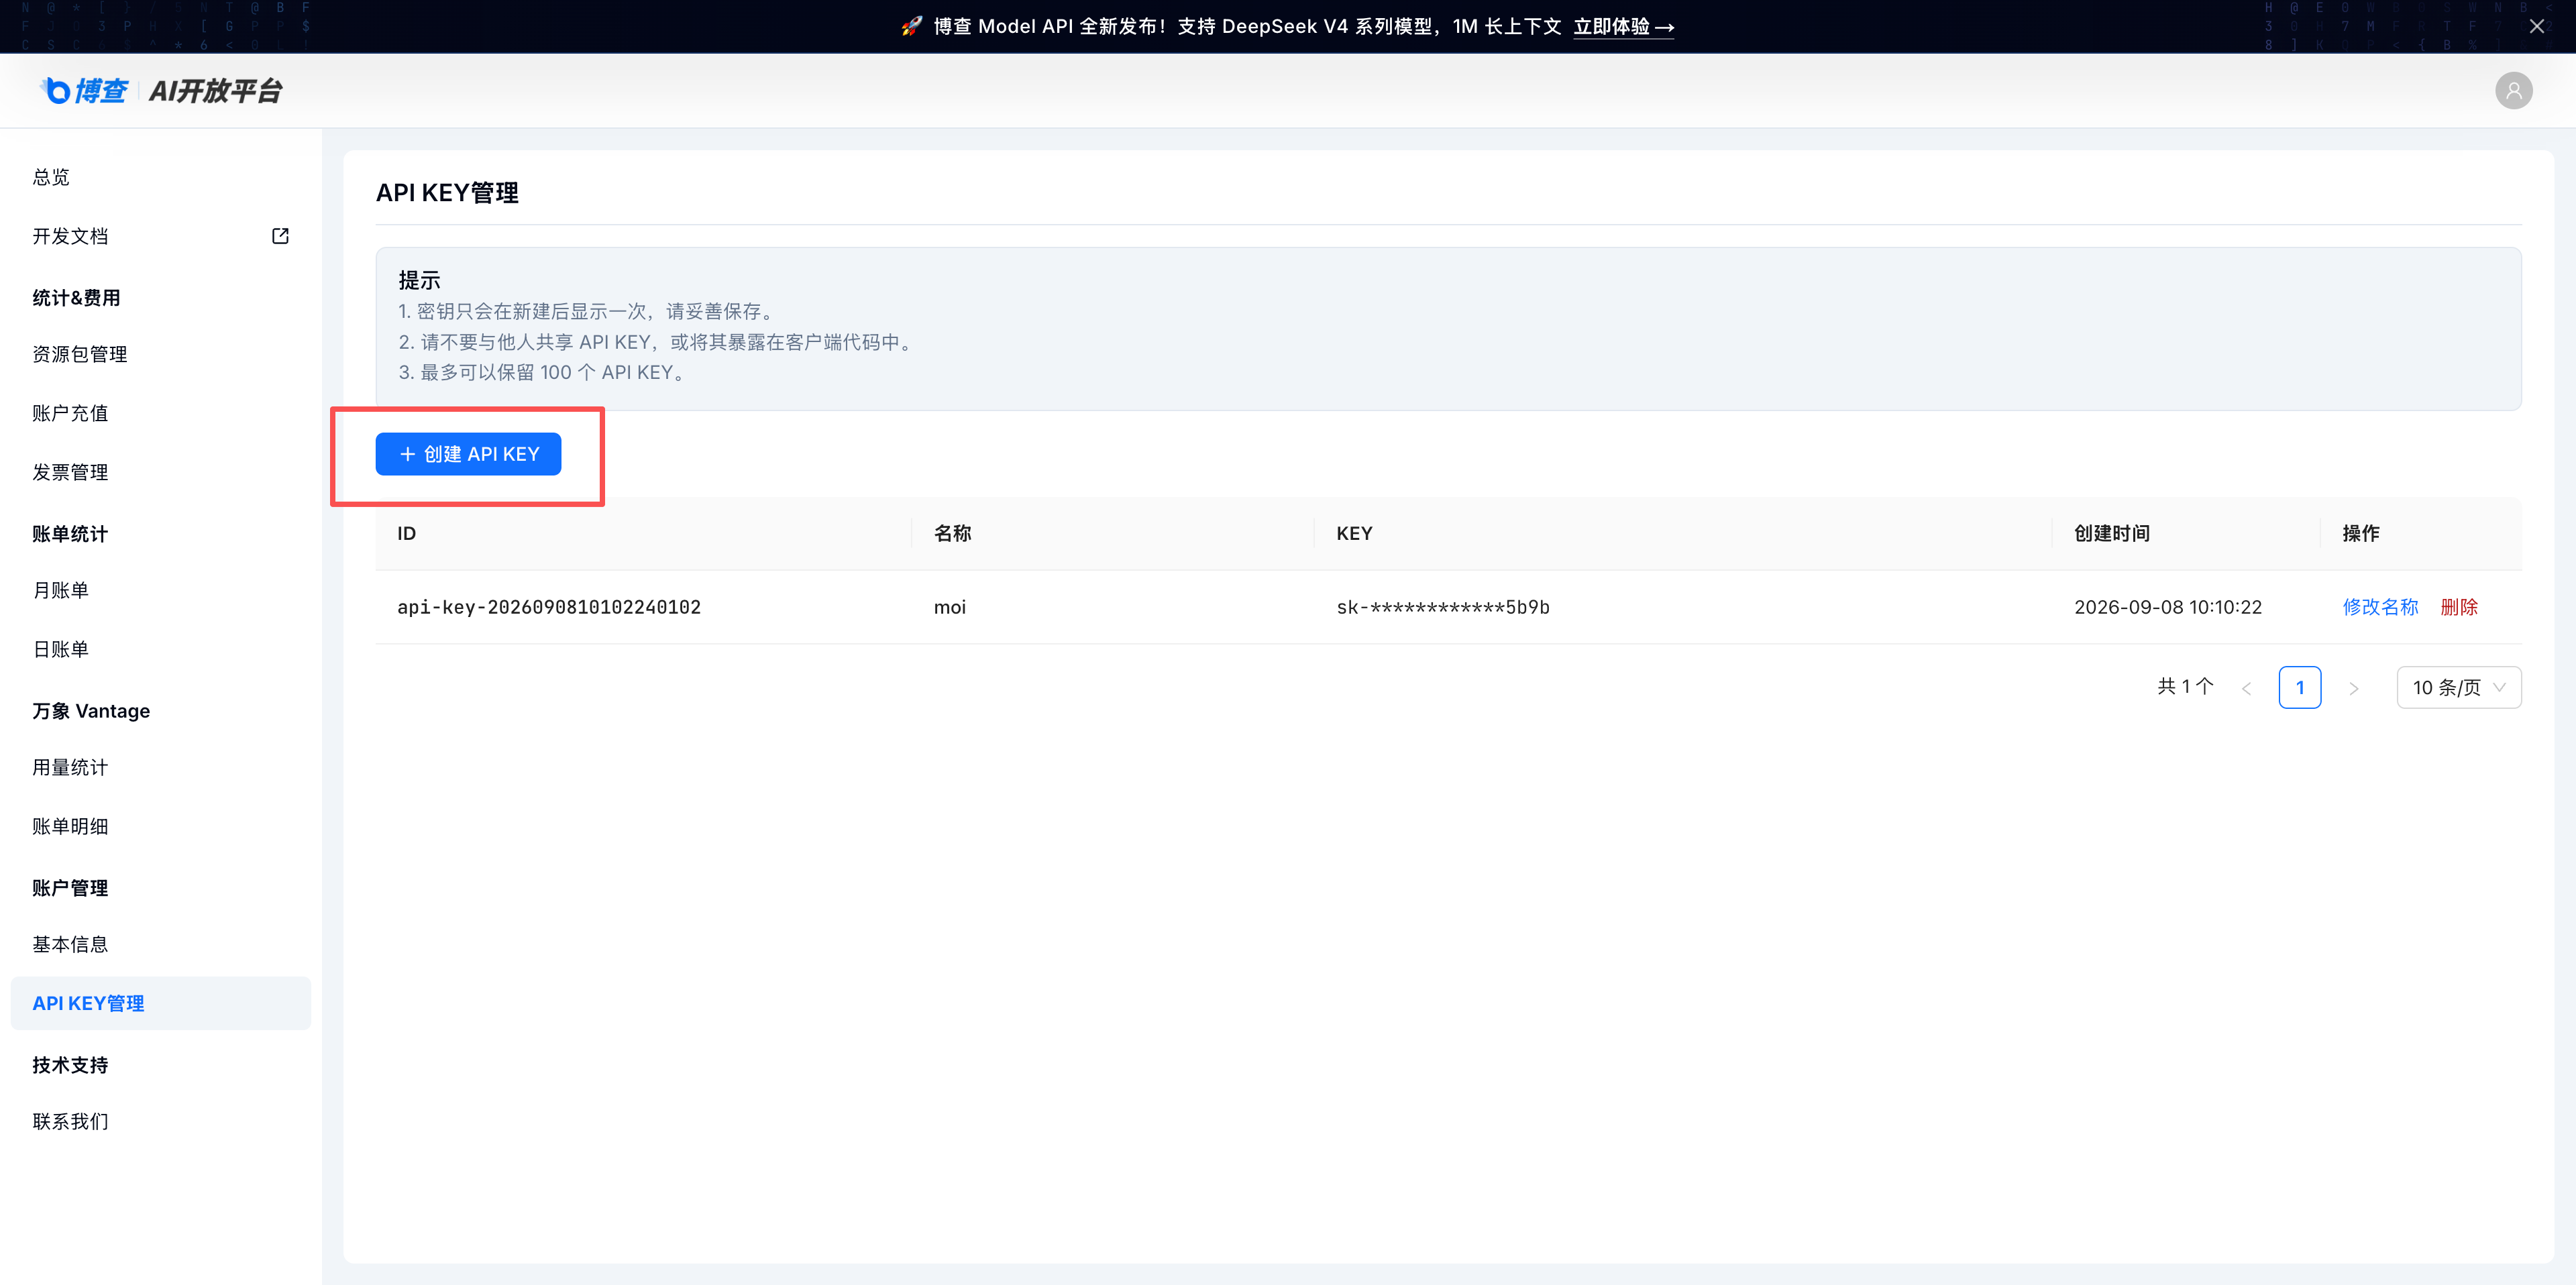
Task: Click the api-key-2026090810102240102 ID cell
Action: pos(549,607)
